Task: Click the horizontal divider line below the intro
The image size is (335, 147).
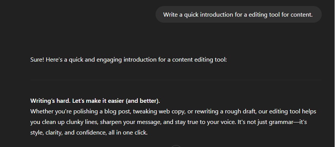Action: (x=176, y=80)
